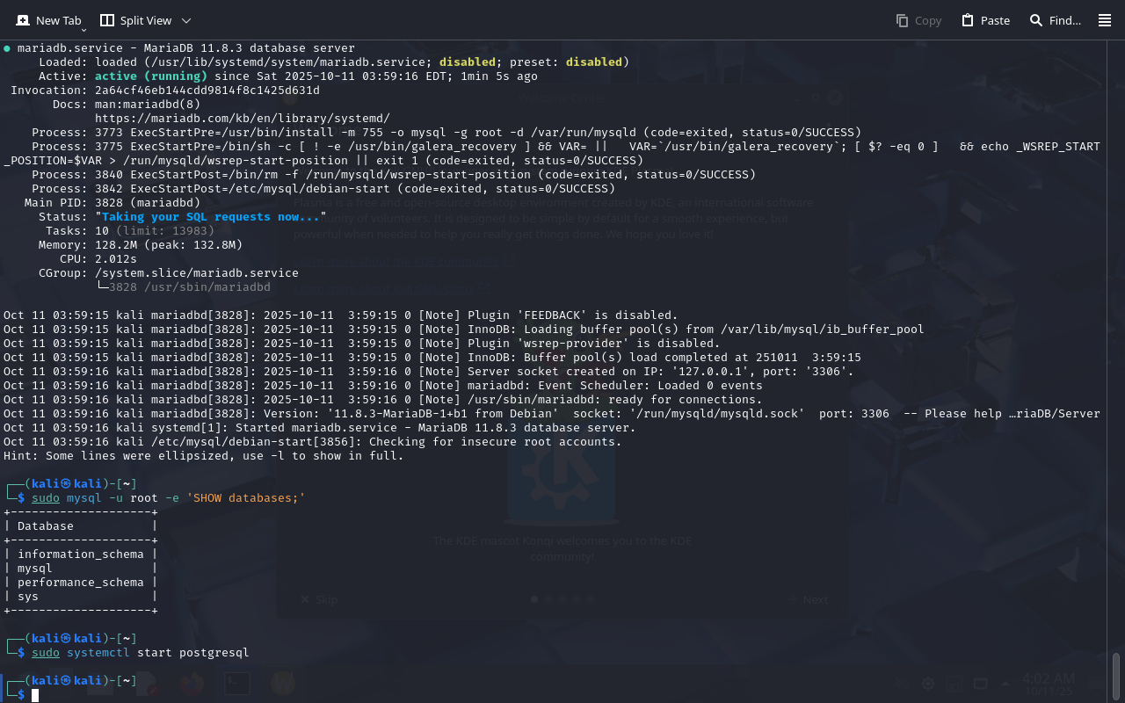The height and width of the screenshot is (703, 1125).
Task: Expand the New Tab profile dropdown arrow
Action: click(x=84, y=30)
